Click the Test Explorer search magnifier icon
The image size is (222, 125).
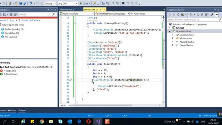point(53,15)
